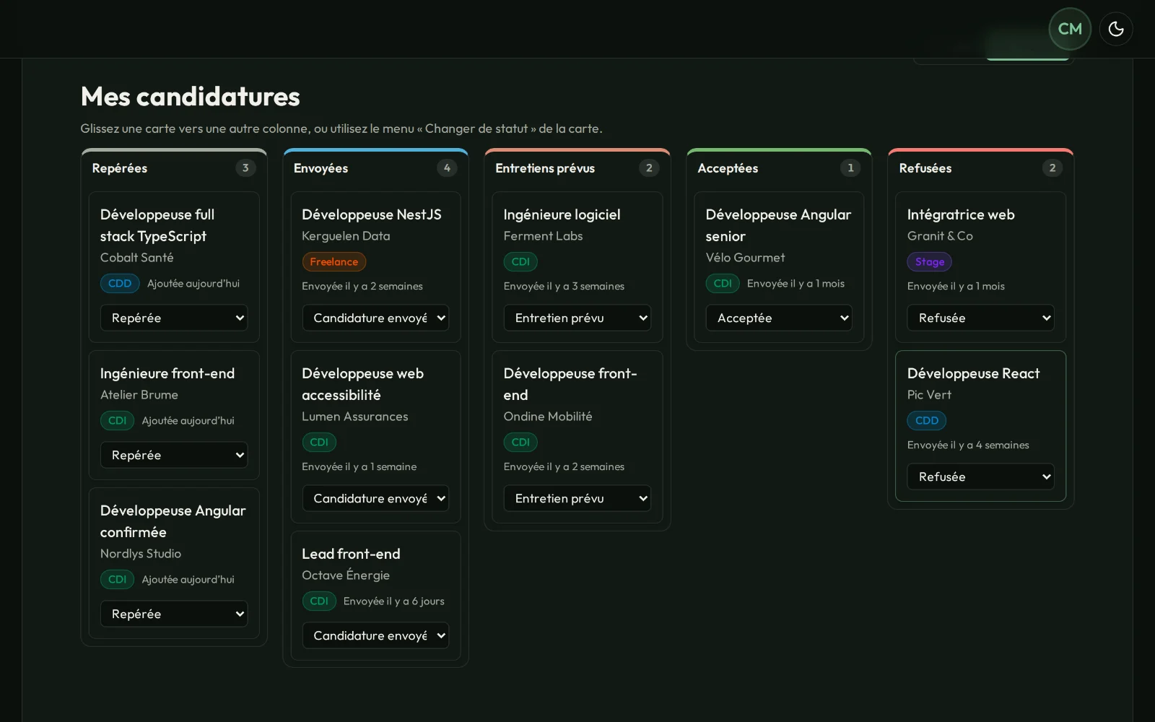
Task: Click the Refusées column header
Action: (x=925, y=168)
